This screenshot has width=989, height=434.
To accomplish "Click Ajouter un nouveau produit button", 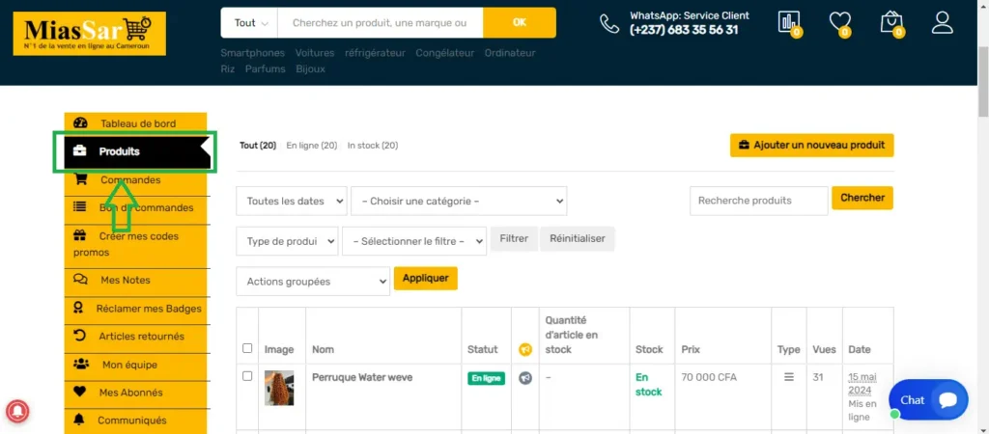I will [x=811, y=146].
